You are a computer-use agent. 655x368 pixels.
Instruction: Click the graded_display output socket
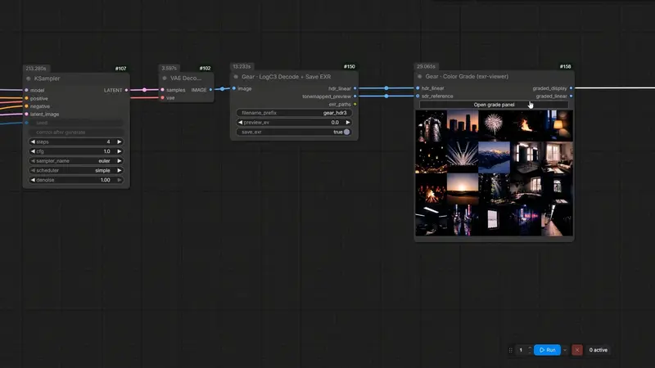[571, 88]
